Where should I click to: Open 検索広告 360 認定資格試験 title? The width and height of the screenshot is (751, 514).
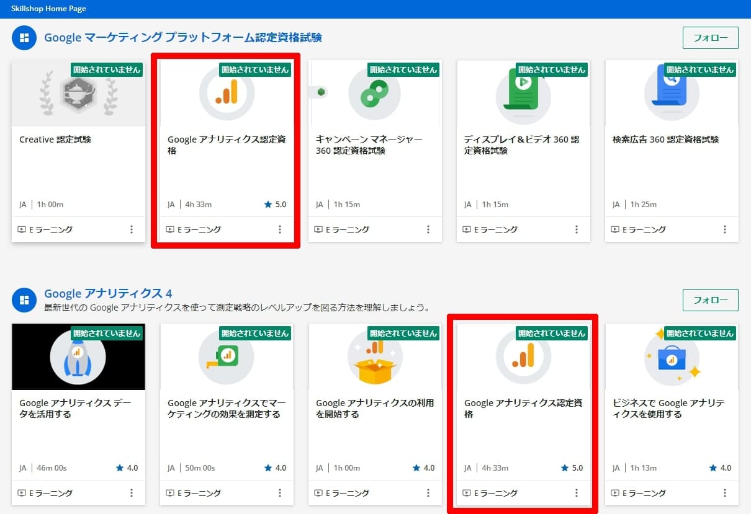(x=666, y=140)
